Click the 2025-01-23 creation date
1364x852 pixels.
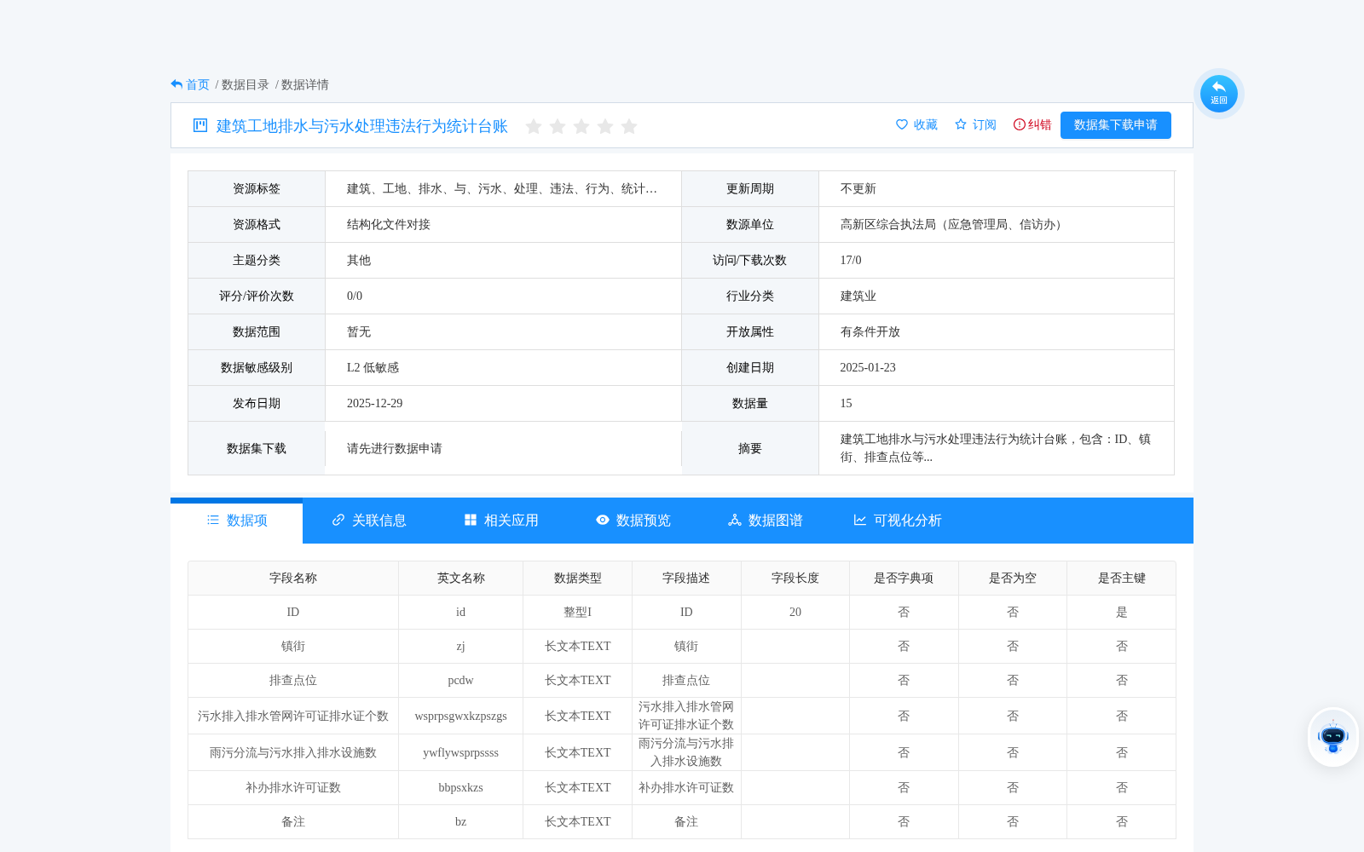(x=868, y=368)
